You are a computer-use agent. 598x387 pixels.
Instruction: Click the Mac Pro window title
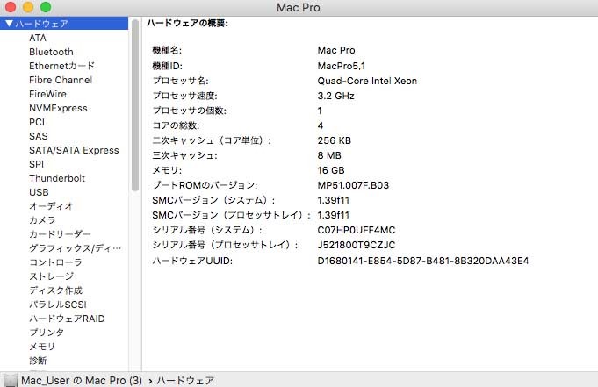tap(299, 8)
